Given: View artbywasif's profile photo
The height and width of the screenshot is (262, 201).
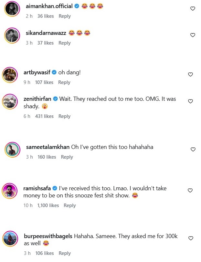Looking at the screenshot, I should [x=10, y=75].
